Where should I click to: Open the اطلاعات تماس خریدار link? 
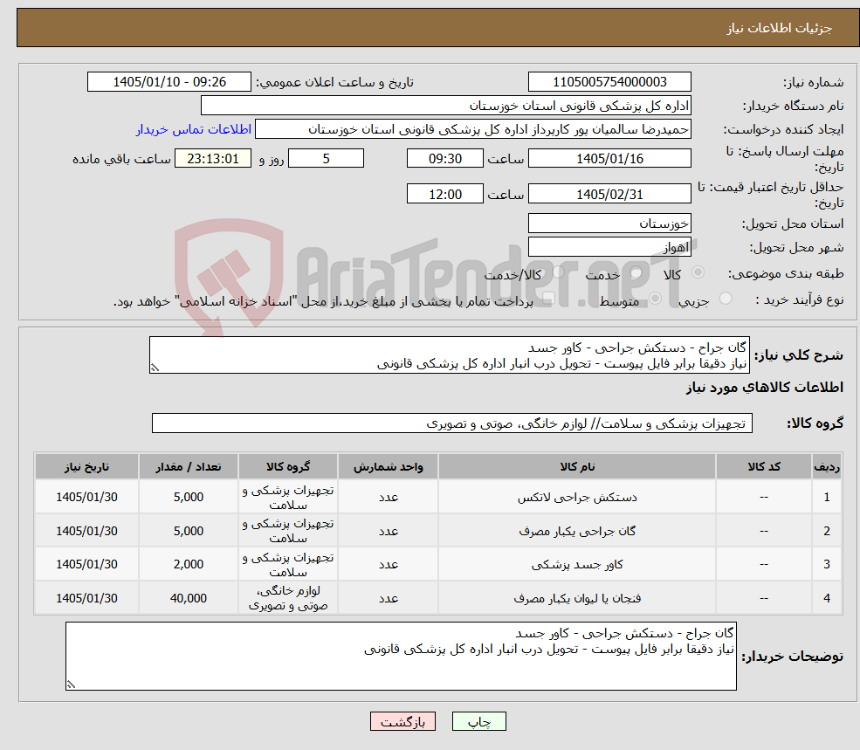tap(194, 129)
